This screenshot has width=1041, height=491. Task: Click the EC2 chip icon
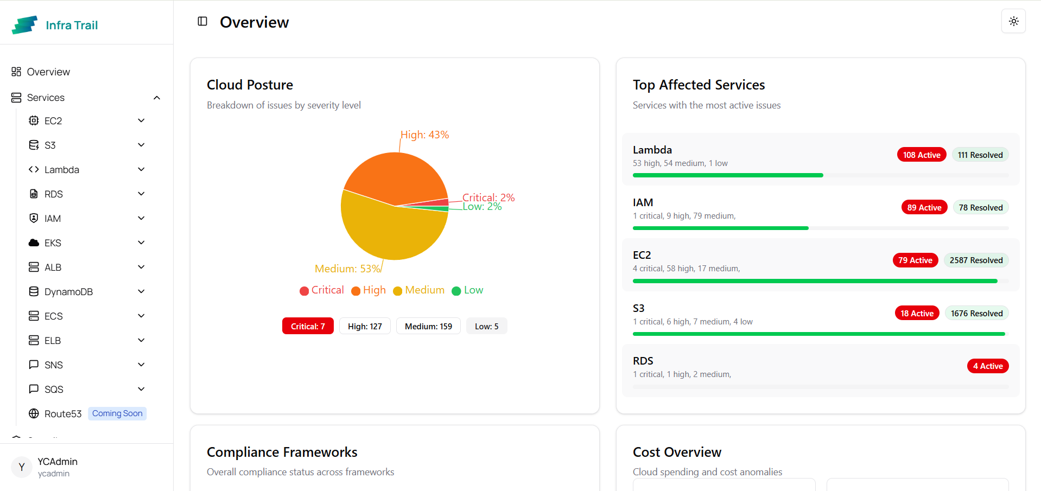[34, 120]
